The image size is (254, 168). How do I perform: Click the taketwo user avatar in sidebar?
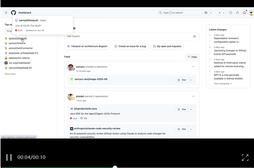[x=6, y=58]
